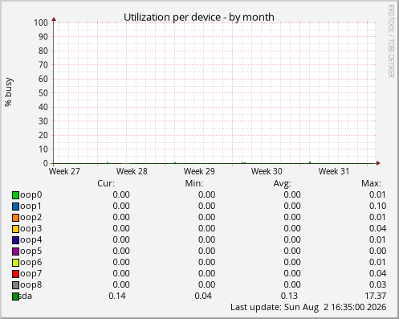Click the purple oop5 legend swatch
Screen dimensions: 399x319
click(x=15, y=252)
